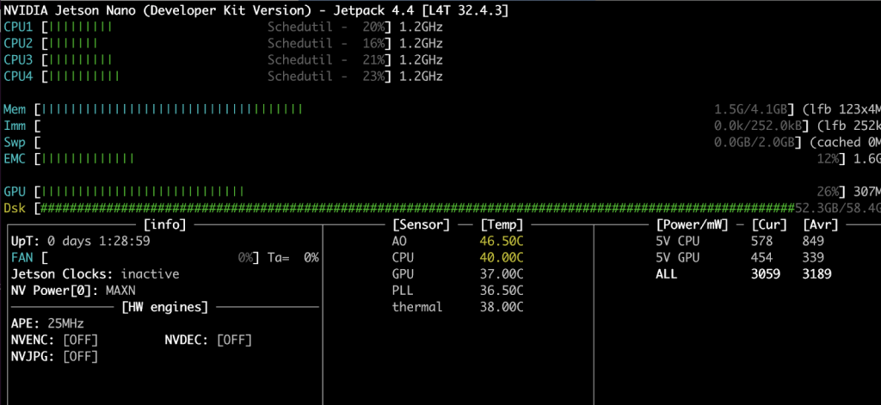Viewport: 881px width, 405px height.
Task: Click the FAN 0% value
Action: 244,258
